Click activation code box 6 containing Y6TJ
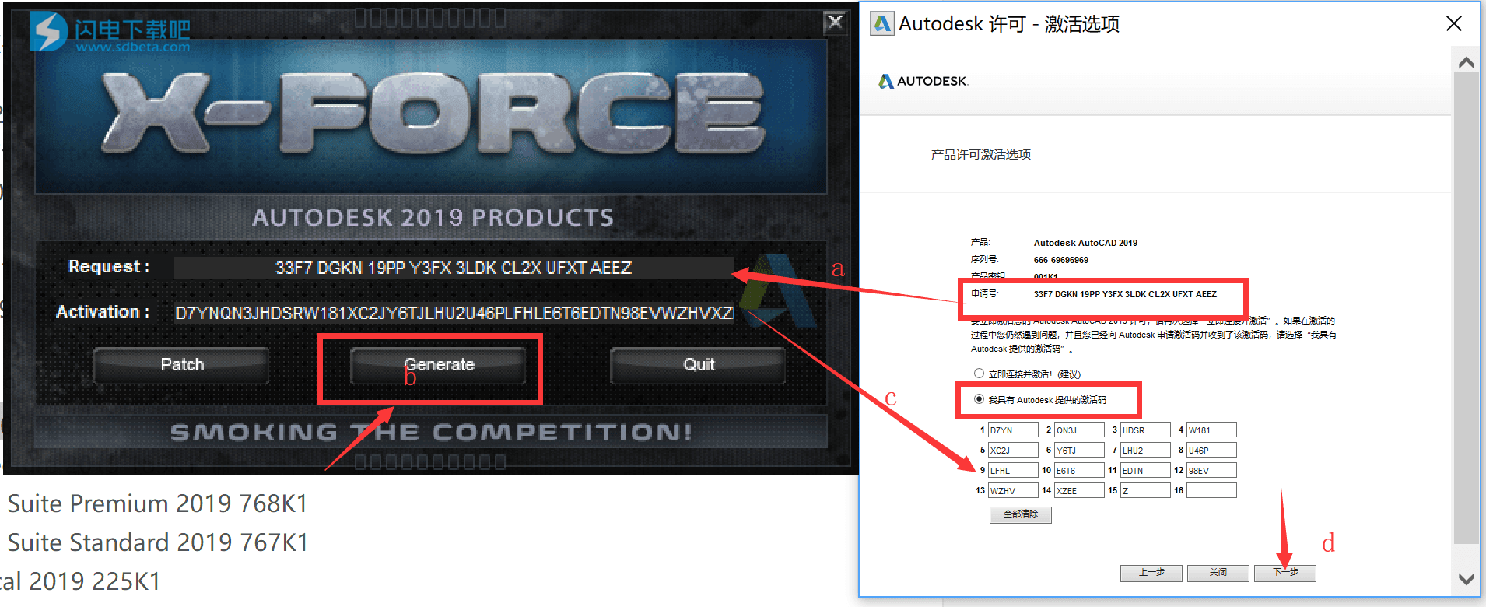1486x607 pixels. coord(1079,450)
